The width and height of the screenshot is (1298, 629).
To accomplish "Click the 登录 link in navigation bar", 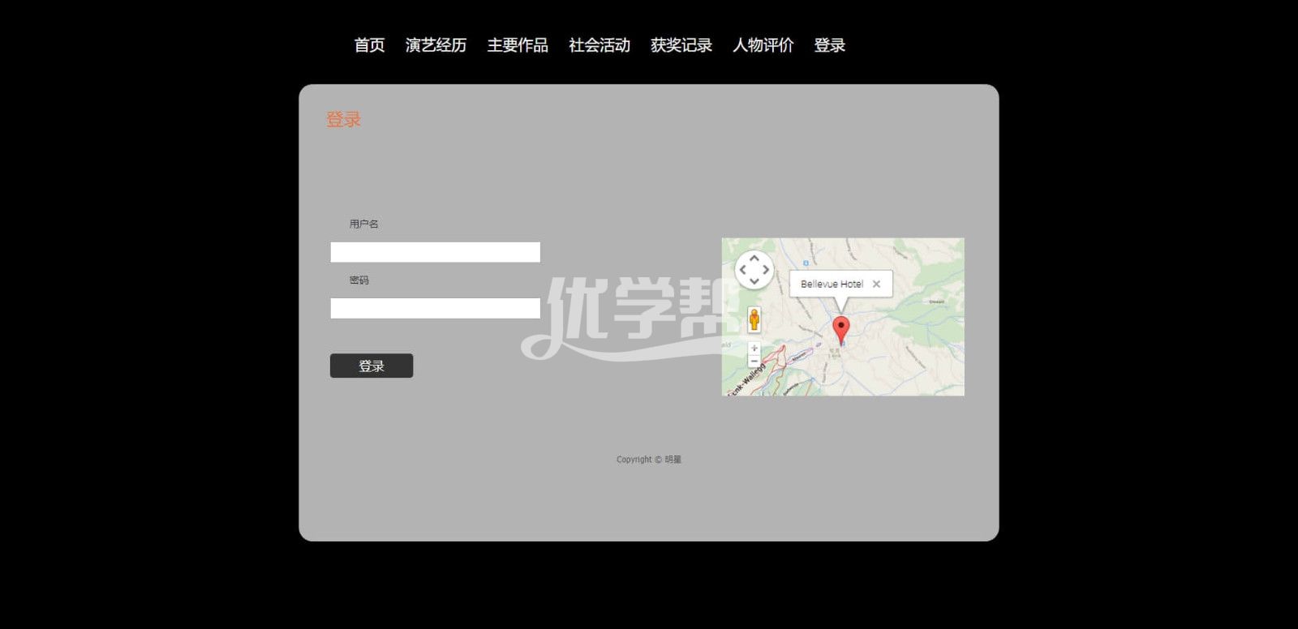I will coord(830,45).
